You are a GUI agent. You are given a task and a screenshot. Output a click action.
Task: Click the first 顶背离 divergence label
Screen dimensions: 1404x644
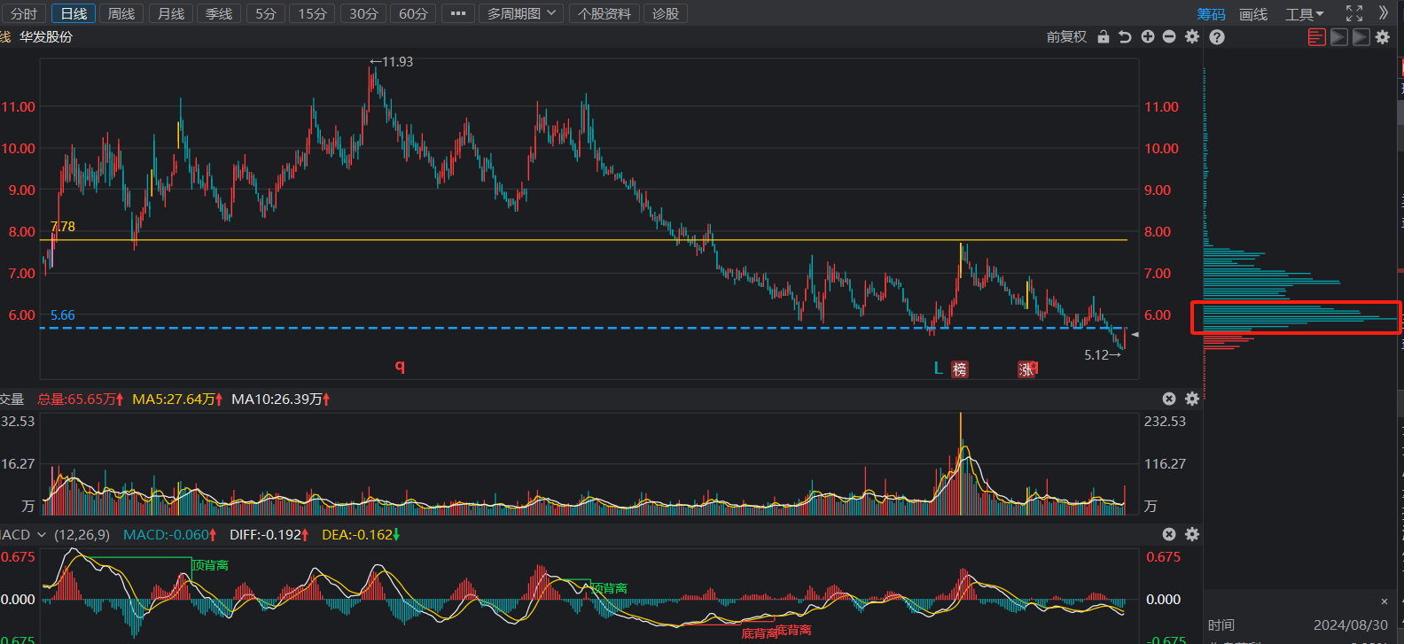(210, 565)
